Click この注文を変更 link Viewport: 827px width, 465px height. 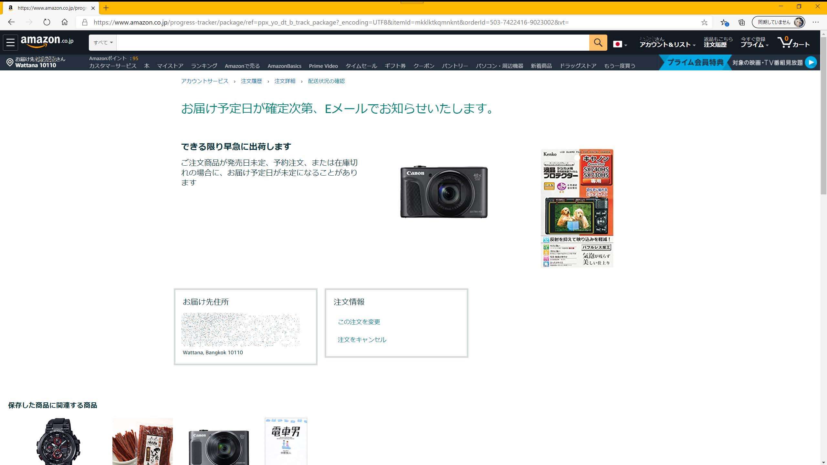coord(359,322)
